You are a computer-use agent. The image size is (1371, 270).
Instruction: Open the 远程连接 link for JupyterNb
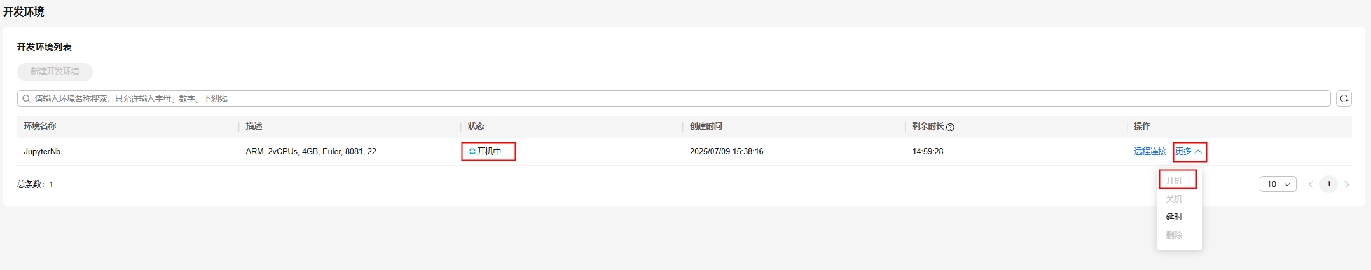(1150, 151)
